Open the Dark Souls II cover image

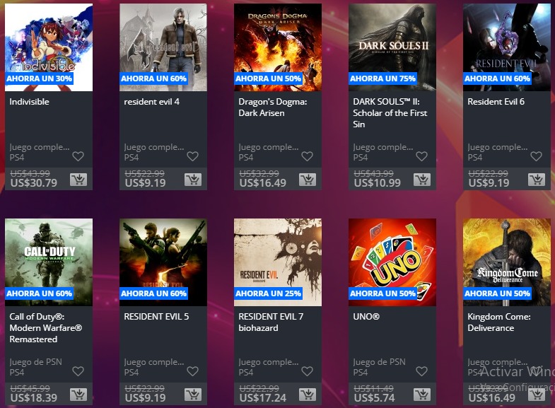click(392, 47)
